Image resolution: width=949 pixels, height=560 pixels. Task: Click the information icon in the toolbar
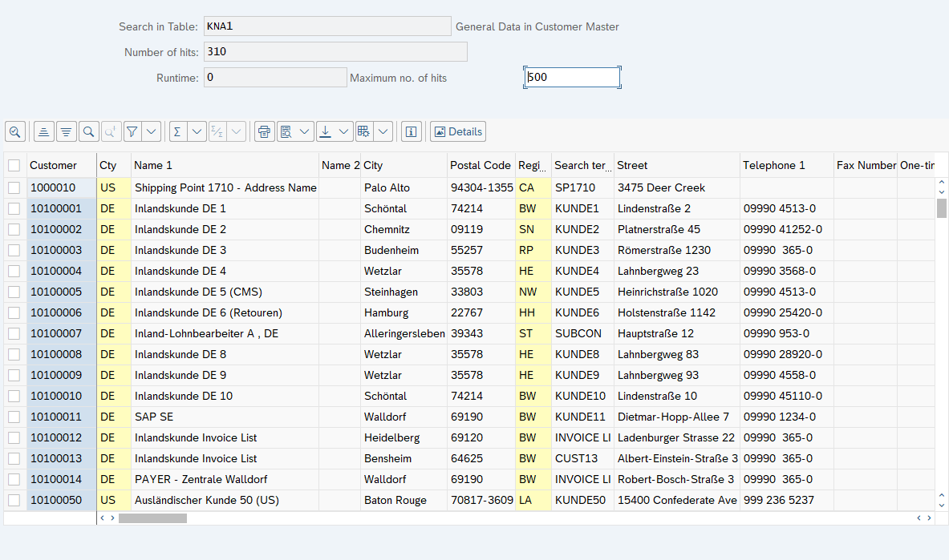click(412, 131)
